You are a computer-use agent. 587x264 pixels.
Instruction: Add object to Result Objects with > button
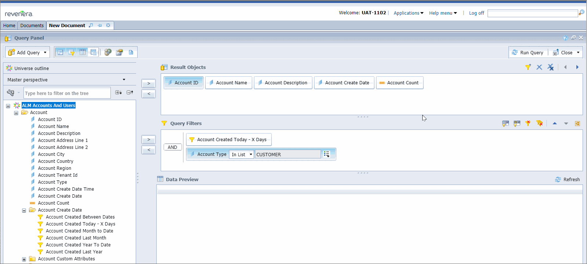pyautogui.click(x=149, y=83)
